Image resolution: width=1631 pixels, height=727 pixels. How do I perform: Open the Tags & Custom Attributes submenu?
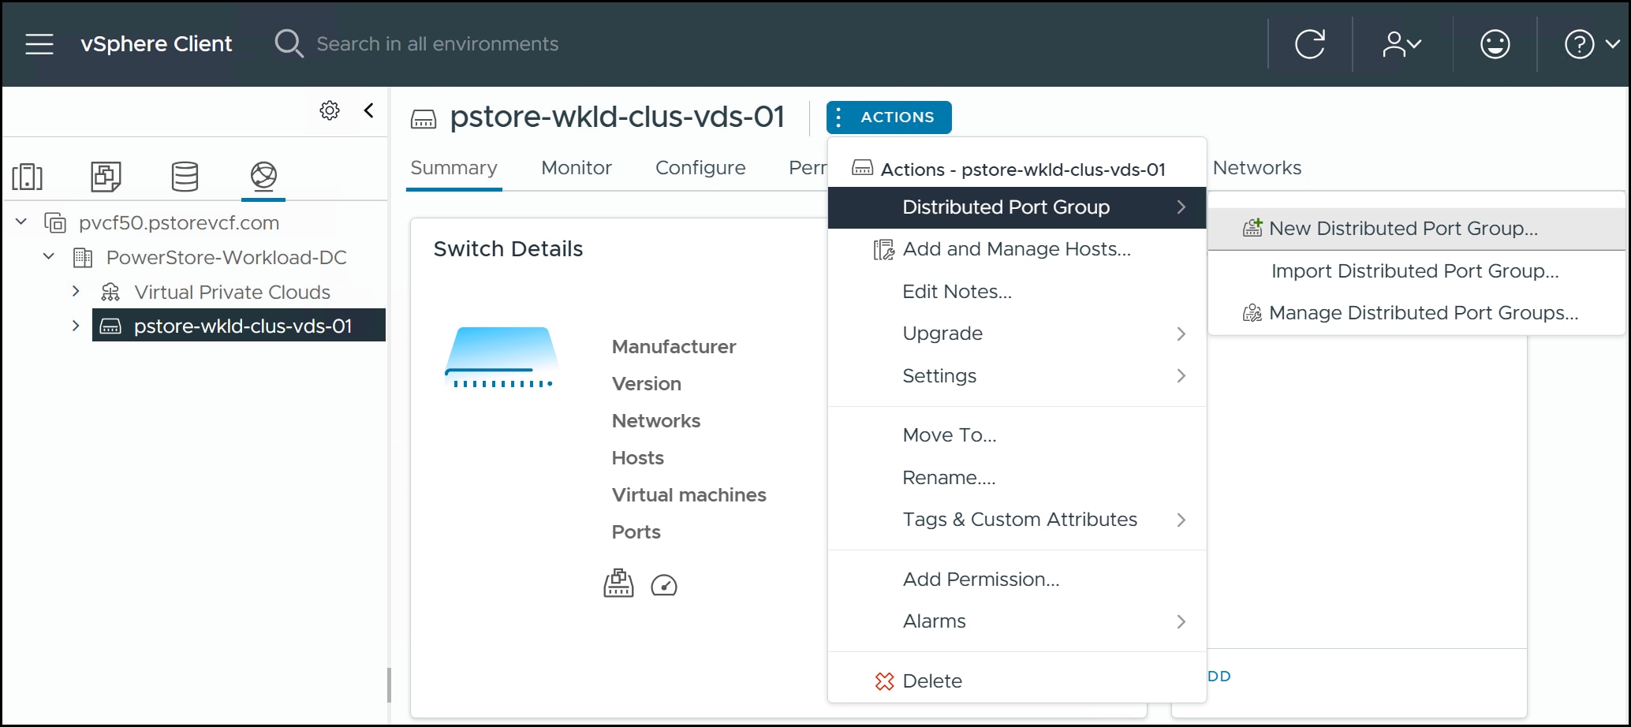click(x=1017, y=520)
